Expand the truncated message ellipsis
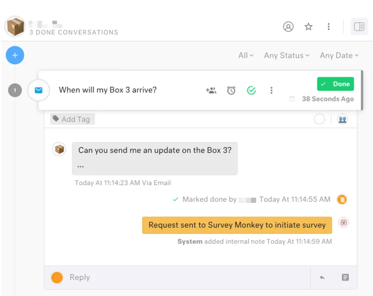 coord(80,166)
